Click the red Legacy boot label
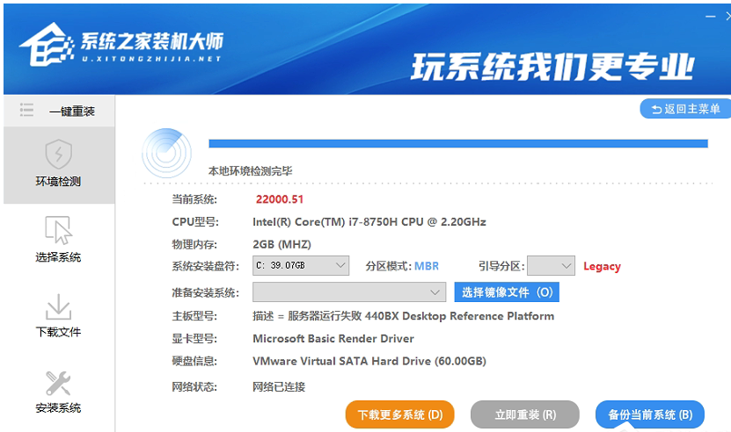This screenshot has width=731, height=432. point(601,266)
